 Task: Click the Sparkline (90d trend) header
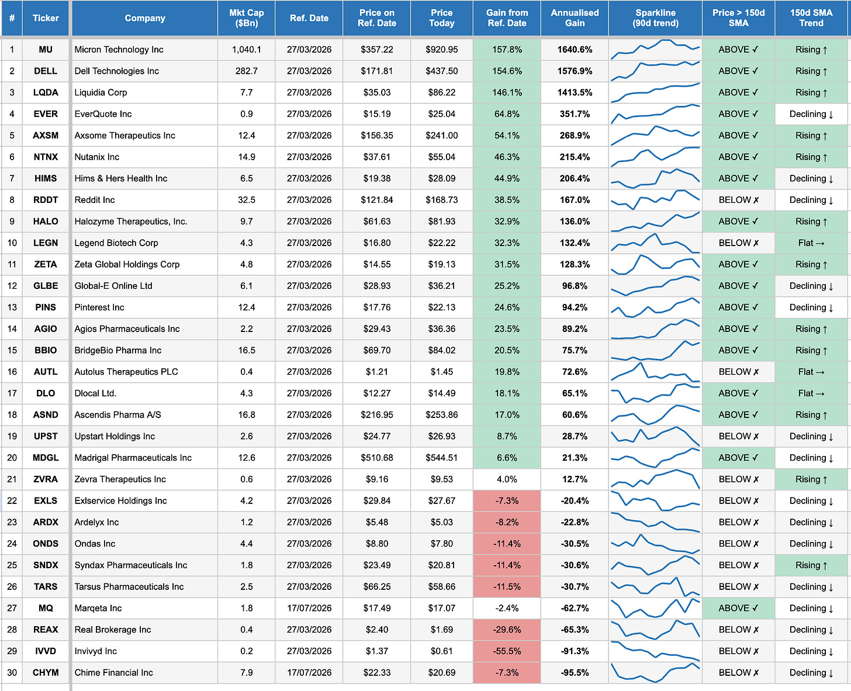pos(656,18)
